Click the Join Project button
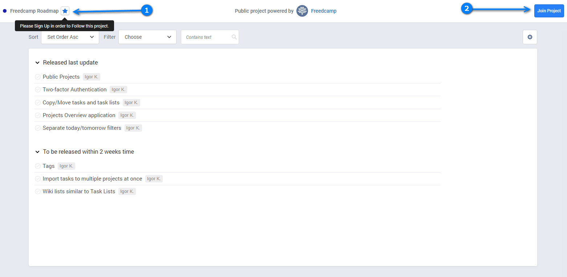The height and width of the screenshot is (277, 567). pos(549,11)
